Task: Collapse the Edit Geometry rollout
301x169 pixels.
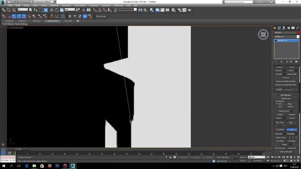Action: 286,95
